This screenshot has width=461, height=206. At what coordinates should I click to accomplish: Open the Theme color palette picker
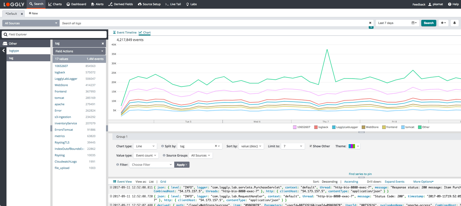click(353, 146)
